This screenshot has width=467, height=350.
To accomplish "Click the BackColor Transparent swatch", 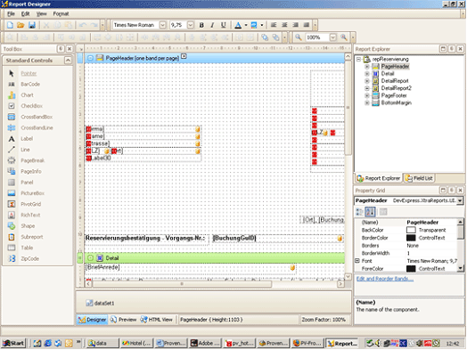I will 411,230.
